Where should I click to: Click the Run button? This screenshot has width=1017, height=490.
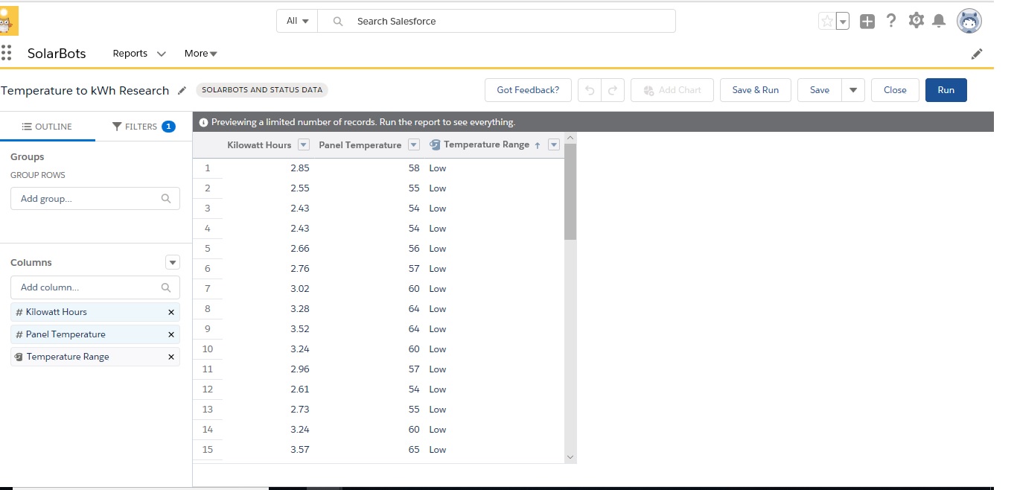[x=946, y=90]
